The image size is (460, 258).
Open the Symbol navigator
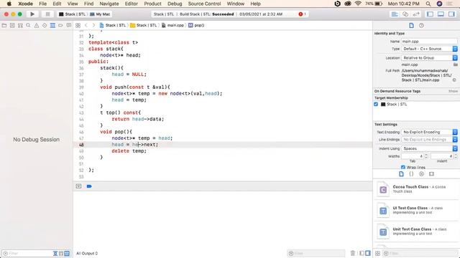click(x=20, y=26)
